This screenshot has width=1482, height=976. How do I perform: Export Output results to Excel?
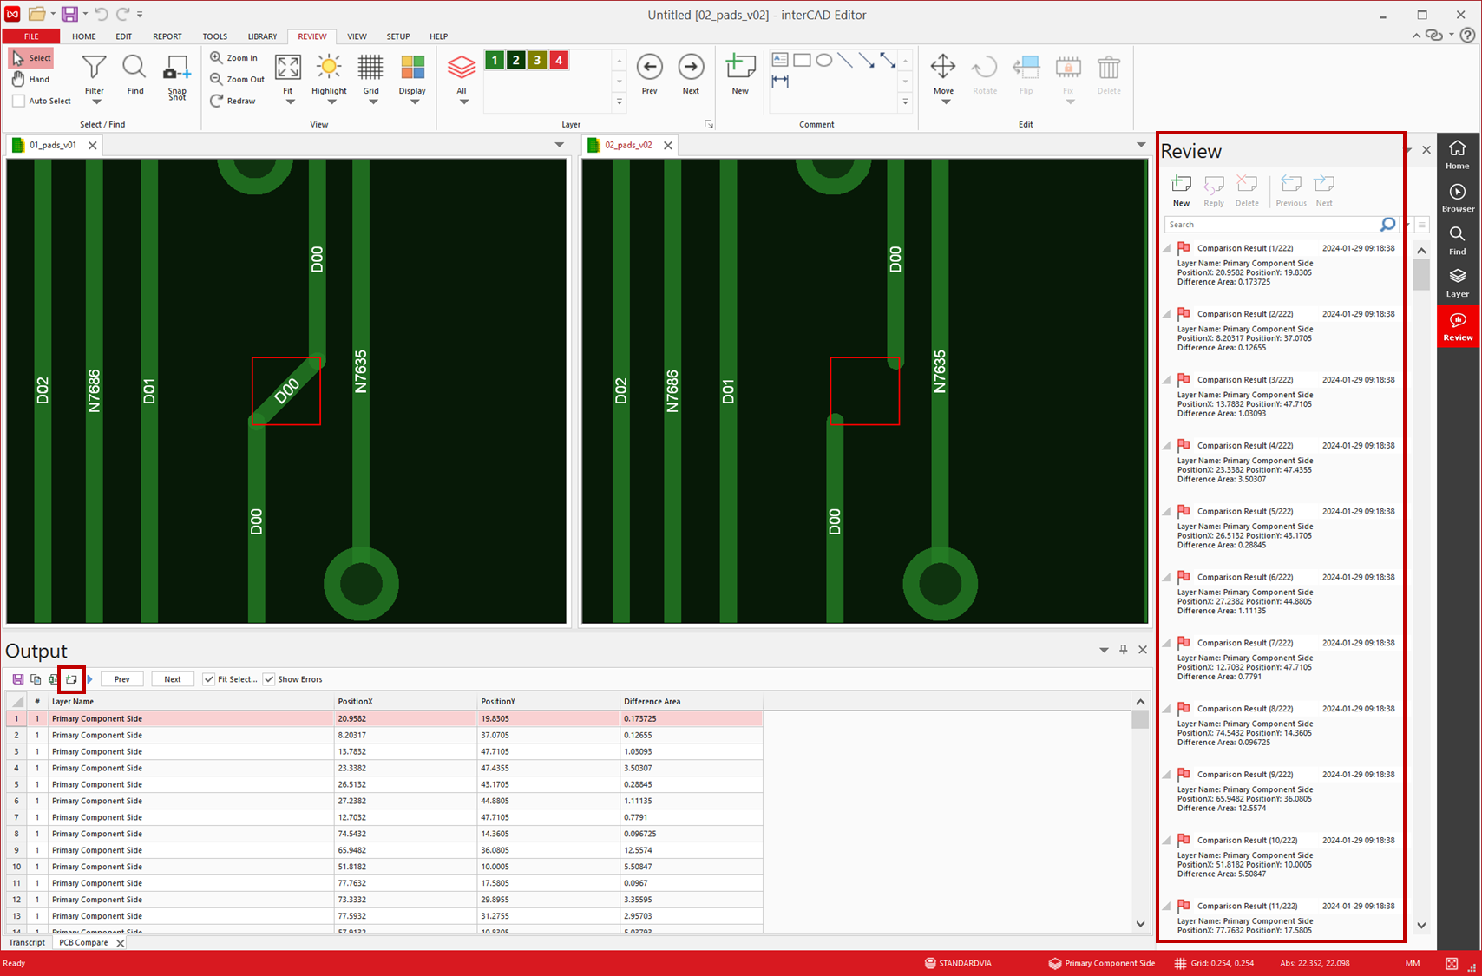pyautogui.click(x=54, y=679)
